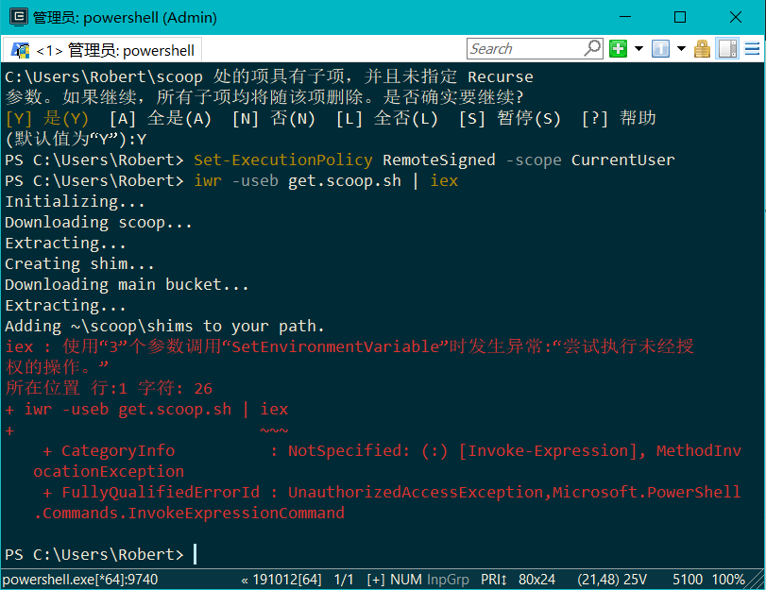Click the get.scoop.sh command text
Viewport: 766px width, 590px height.
345,181
